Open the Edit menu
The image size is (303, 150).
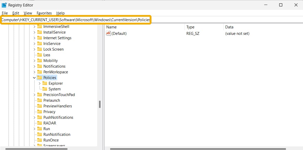(16, 13)
